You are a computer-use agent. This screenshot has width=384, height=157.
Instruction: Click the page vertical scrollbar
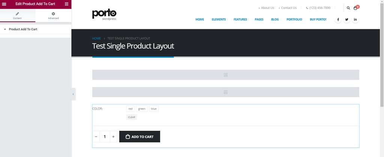point(382,55)
